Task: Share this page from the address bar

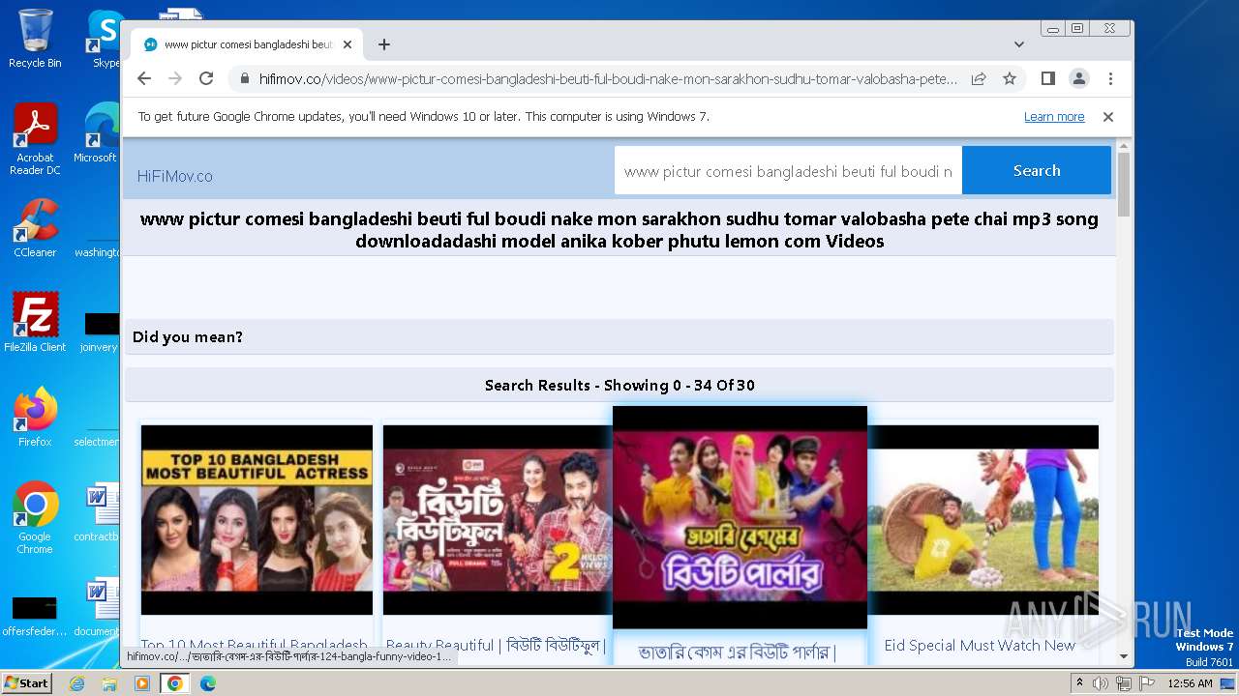Action: click(x=979, y=78)
